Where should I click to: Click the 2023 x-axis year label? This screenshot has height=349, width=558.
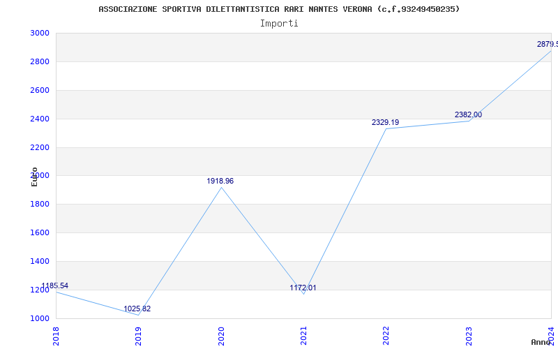[469, 336]
